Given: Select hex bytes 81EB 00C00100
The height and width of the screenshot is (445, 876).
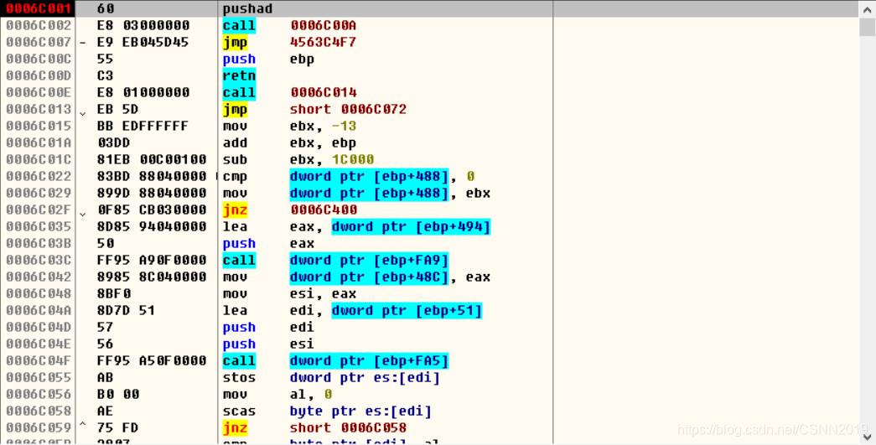Looking at the screenshot, I should (152, 160).
